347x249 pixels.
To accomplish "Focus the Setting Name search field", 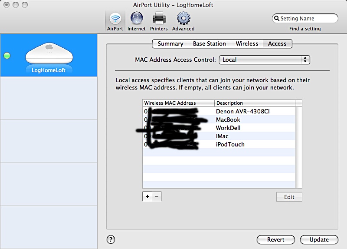I will point(305,18).
